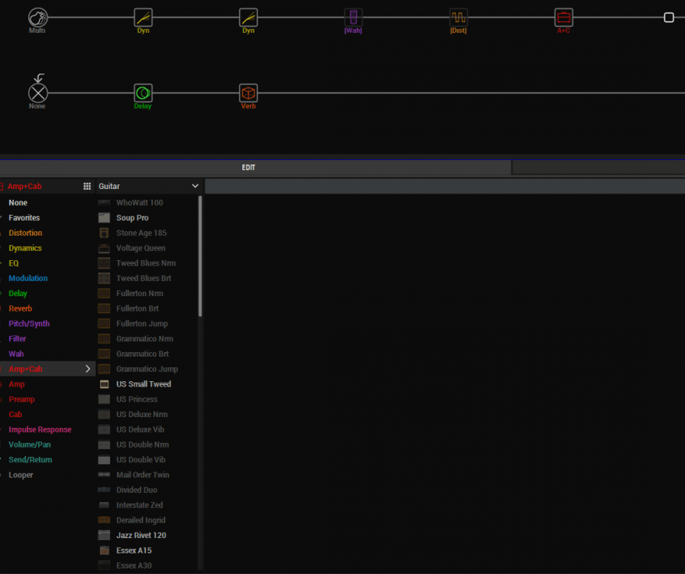Click the square output node ending the top path
Screen dimensions: 685x574
click(669, 18)
